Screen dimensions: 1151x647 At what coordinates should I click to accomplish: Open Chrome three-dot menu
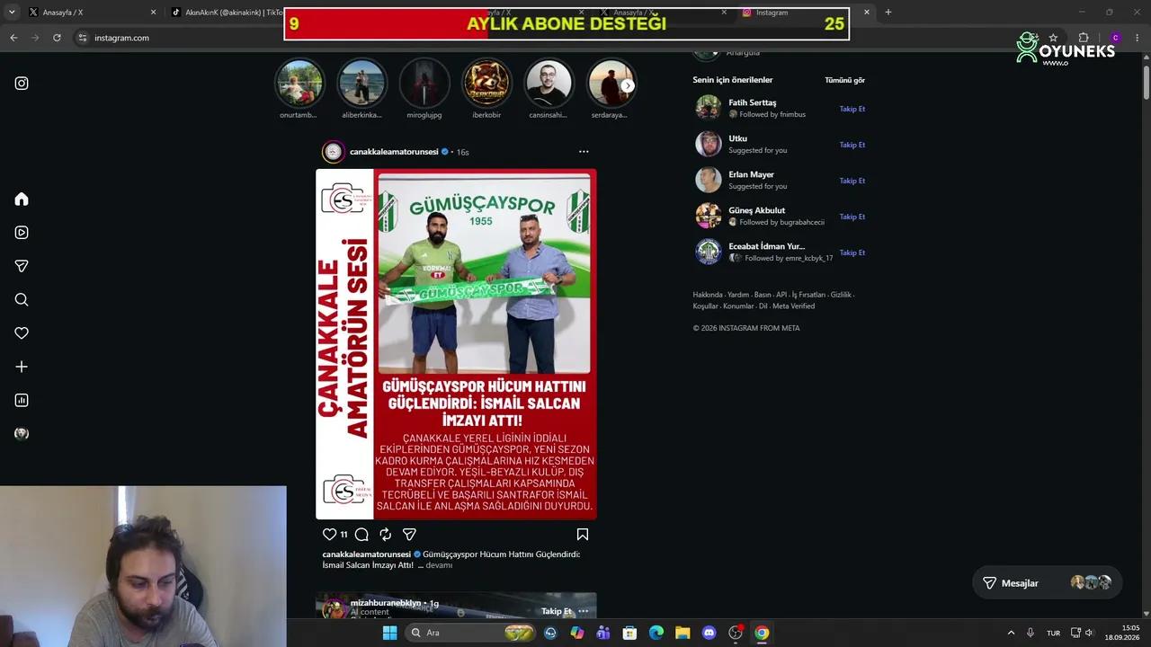point(1138,38)
